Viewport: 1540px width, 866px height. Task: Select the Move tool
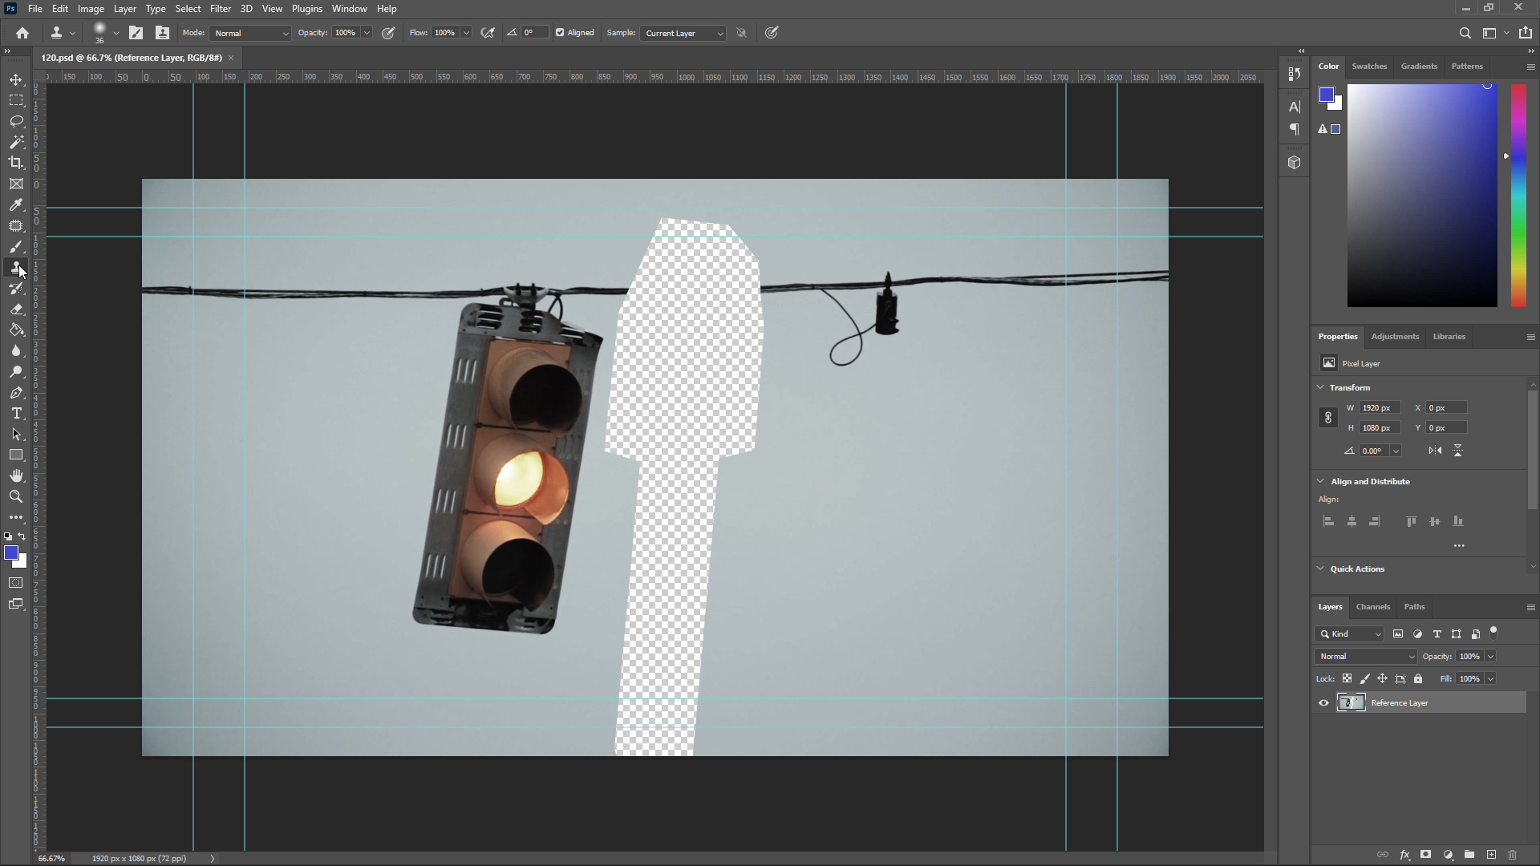16,79
